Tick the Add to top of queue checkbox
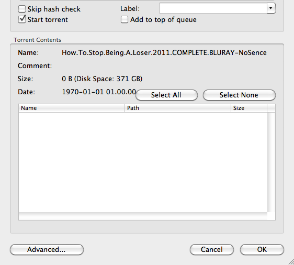Viewport: 294px width, 265px height. point(125,19)
